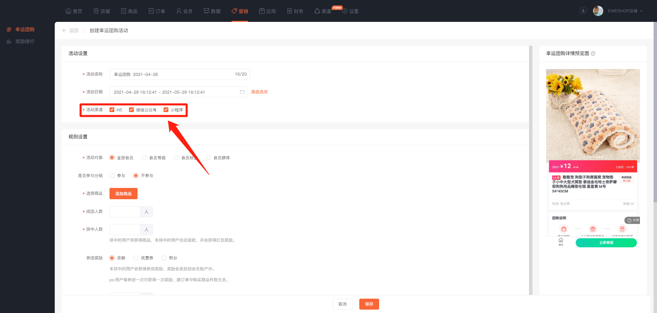The image size is (657, 313).
Task: Click the share button in preview
Action: 633,220
